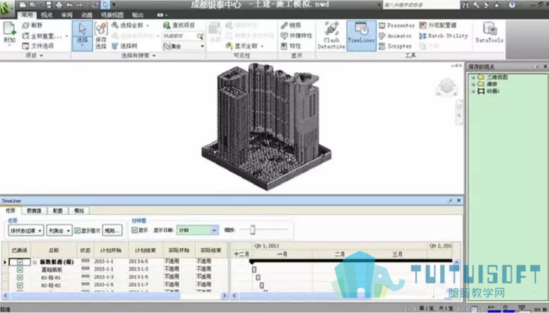Click the Help question mark icon
Image resolution: width=549 pixels, height=313 pixels.
[512, 5]
